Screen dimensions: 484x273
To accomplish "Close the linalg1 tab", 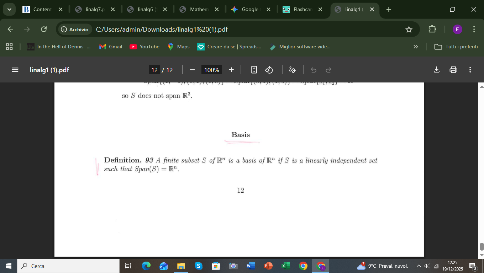I will pos(372,9).
